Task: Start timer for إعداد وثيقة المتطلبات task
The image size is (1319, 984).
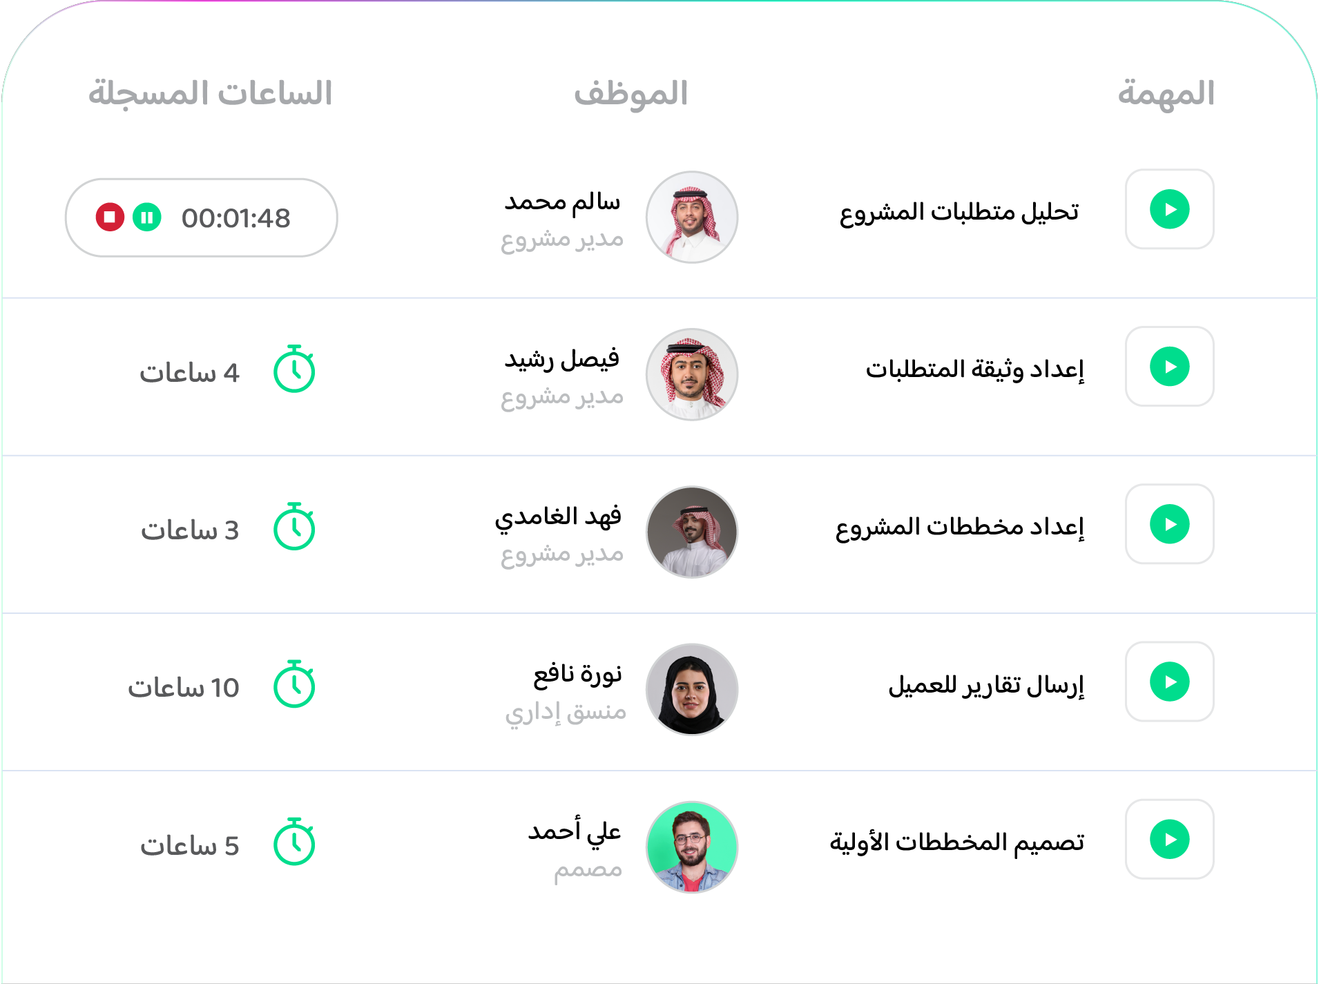Action: [1169, 367]
